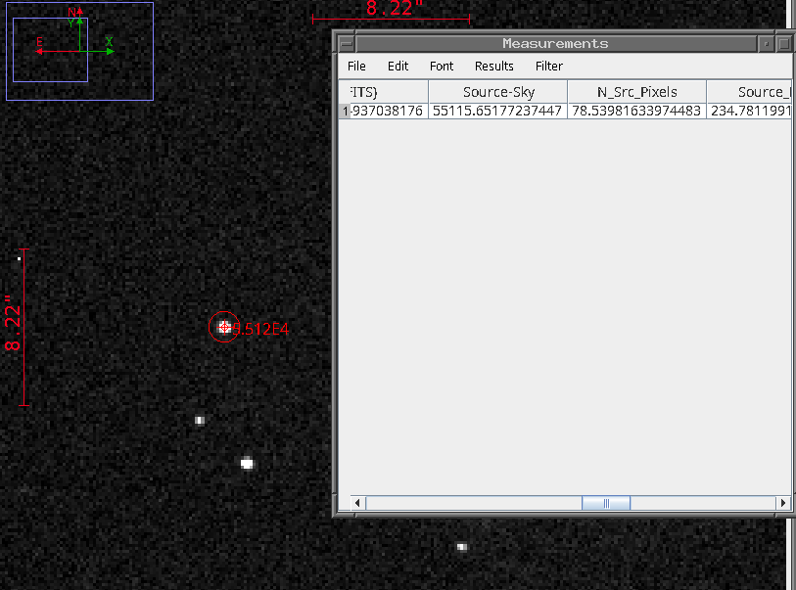This screenshot has height=590, width=796.
Task: Click the scroll left arrow of the table
Action: (358, 503)
